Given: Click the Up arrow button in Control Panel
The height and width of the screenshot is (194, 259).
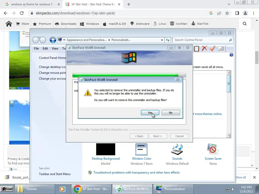Looking at the screenshot, I should pos(53,40).
